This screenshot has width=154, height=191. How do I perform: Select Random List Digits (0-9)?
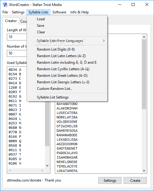coord(67,49)
